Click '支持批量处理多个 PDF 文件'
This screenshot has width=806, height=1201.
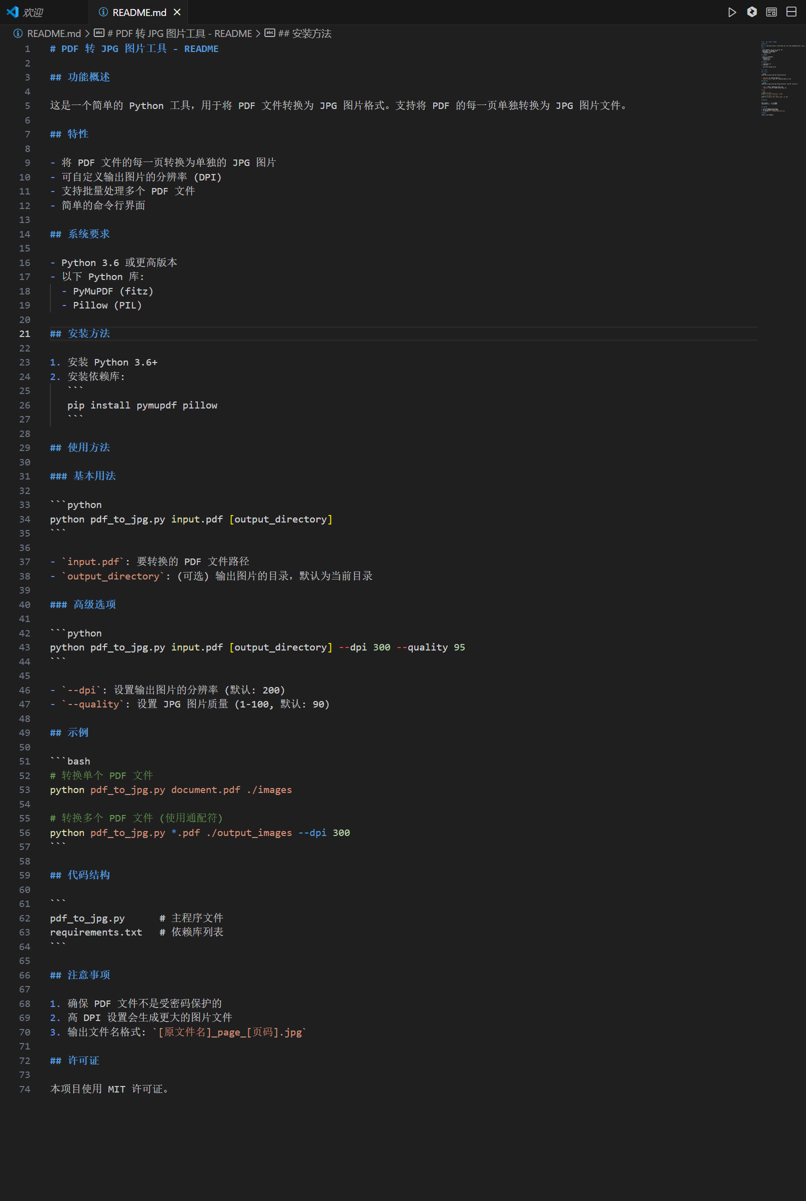click(128, 191)
